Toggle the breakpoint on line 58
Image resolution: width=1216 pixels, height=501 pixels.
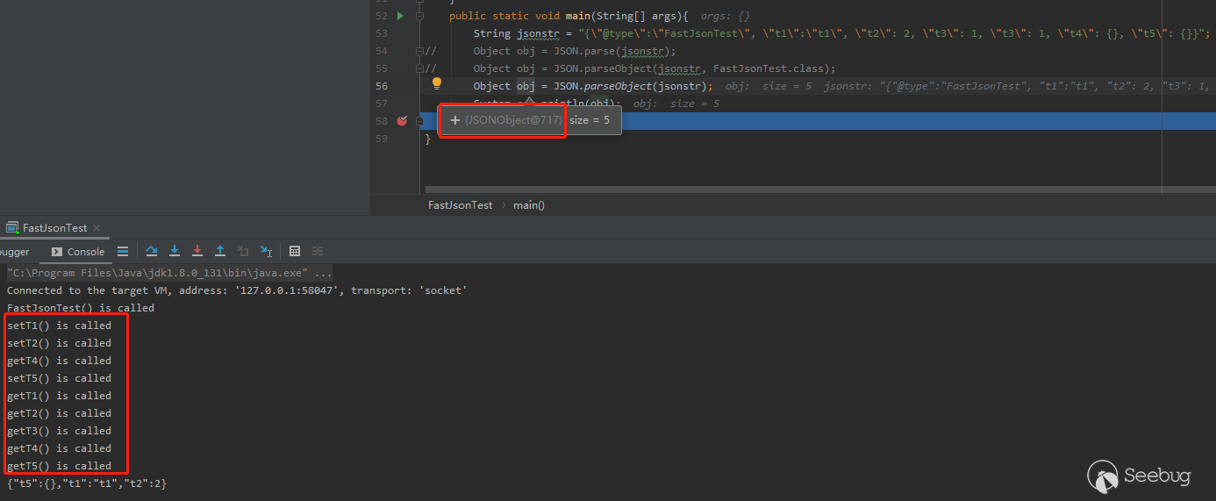click(402, 121)
